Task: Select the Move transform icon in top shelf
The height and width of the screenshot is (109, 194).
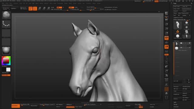Action: tap(40, 8)
